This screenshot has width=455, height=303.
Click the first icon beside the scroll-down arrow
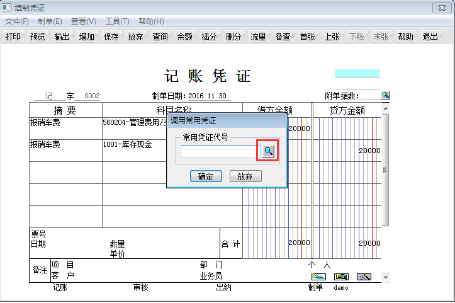pyautogui.click(x=318, y=277)
